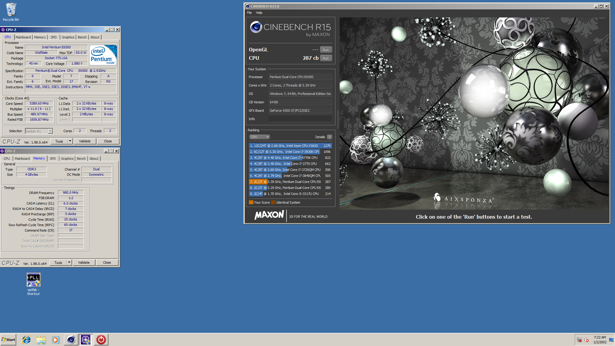Click the muted volume tray icon
This screenshot has height=346, width=615.
coord(586,340)
